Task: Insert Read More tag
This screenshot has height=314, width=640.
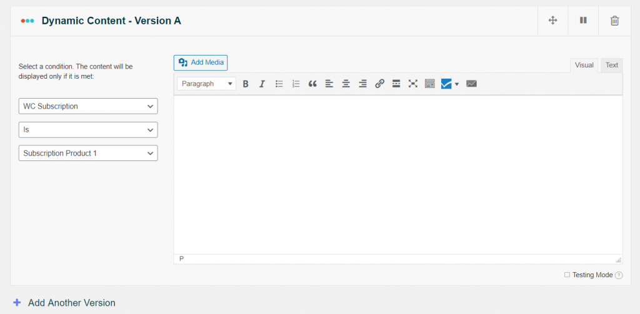Action: pyautogui.click(x=396, y=84)
